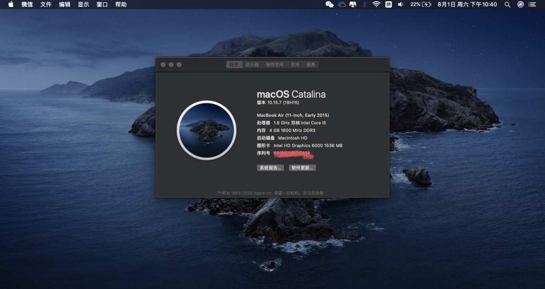Switch to the 储存空间 tab
The width and height of the screenshot is (545, 289).
click(275, 65)
